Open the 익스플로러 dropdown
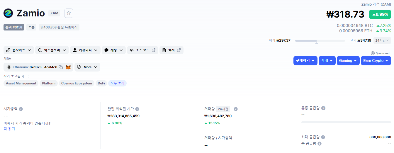The height and width of the screenshot is (153, 394). coord(52,50)
